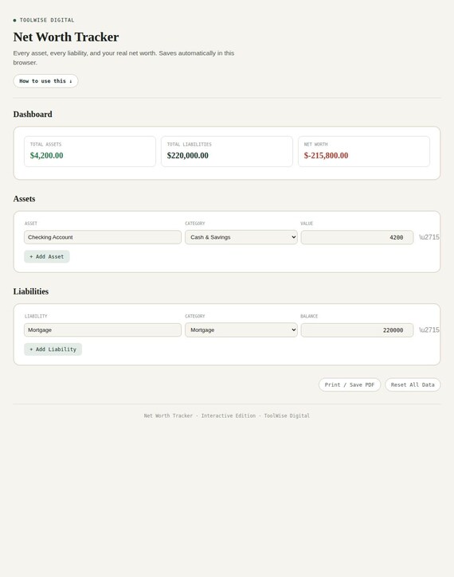Click the Net Worth Tracker heading
The height and width of the screenshot is (577, 454).
[66, 37]
